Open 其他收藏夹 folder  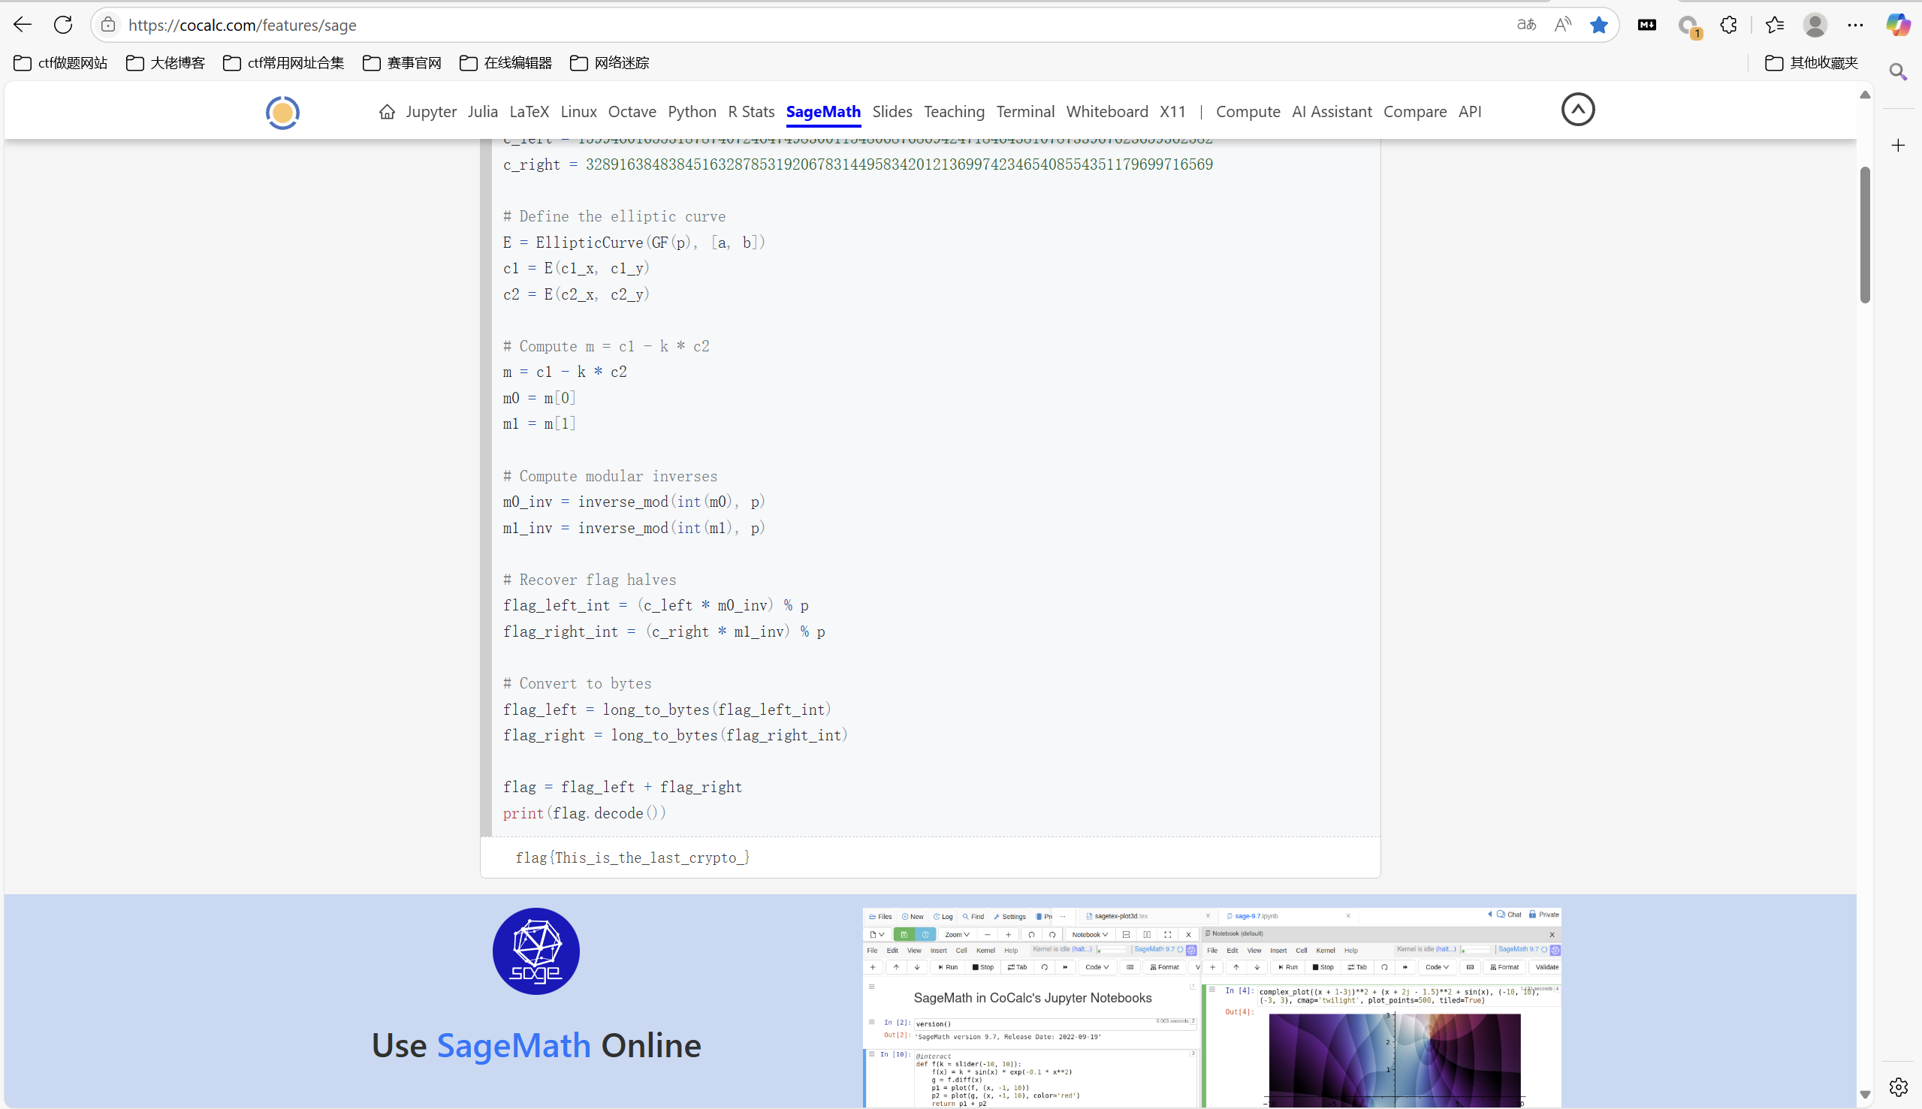(1812, 62)
